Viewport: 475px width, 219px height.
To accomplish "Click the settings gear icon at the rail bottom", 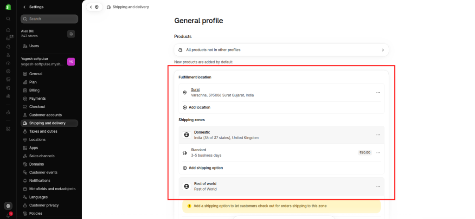I will click(x=8, y=206).
